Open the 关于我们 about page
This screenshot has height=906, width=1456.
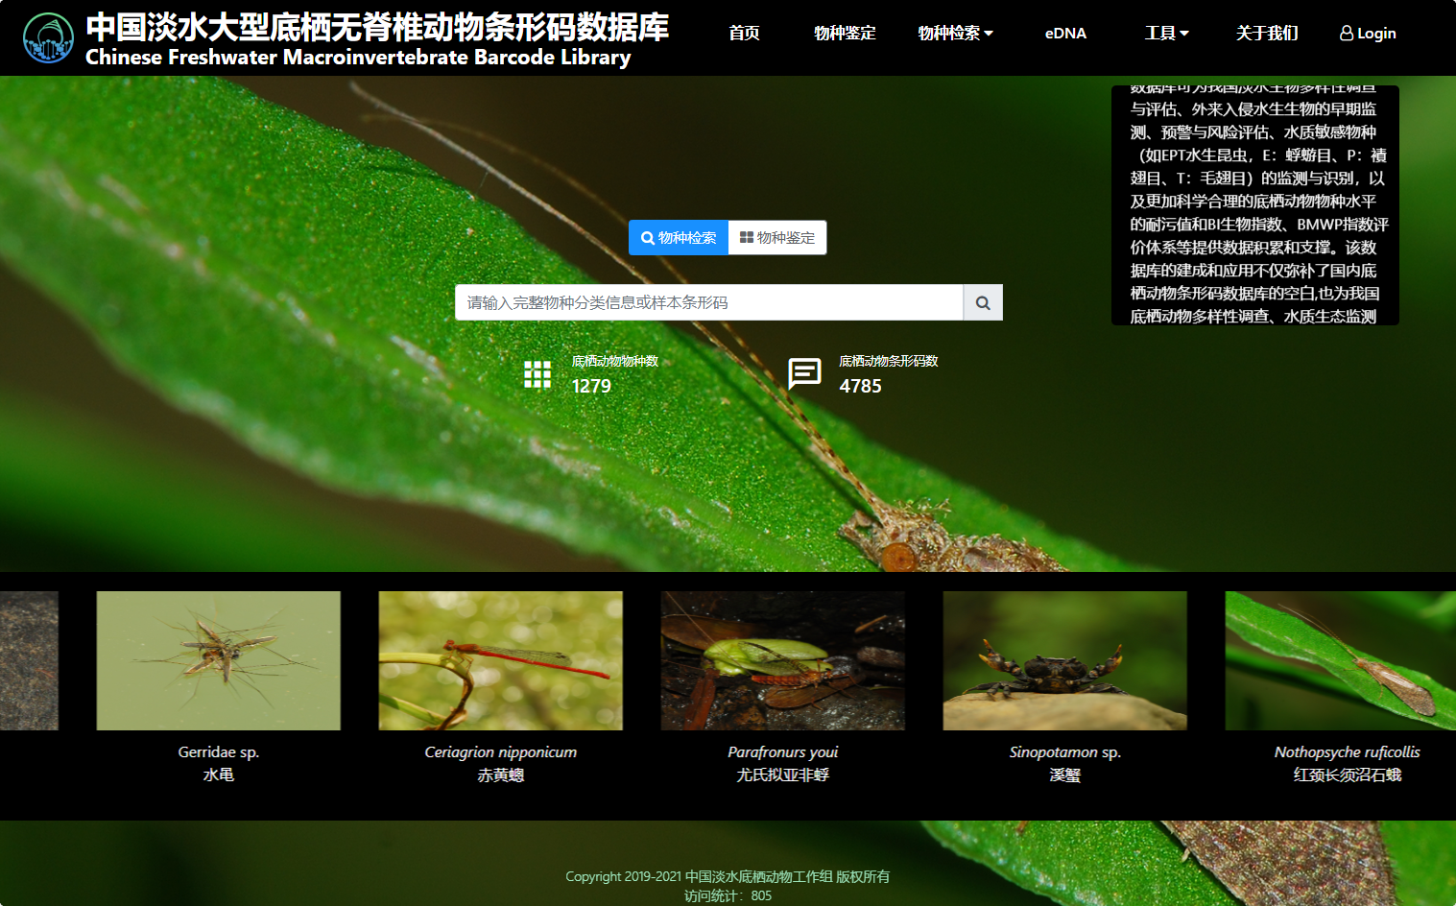pos(1267,33)
